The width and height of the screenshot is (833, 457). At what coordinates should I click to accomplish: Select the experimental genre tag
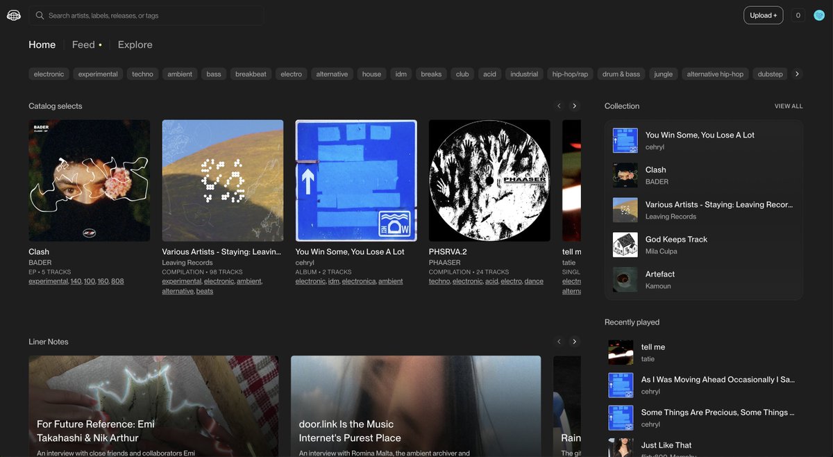click(x=98, y=74)
